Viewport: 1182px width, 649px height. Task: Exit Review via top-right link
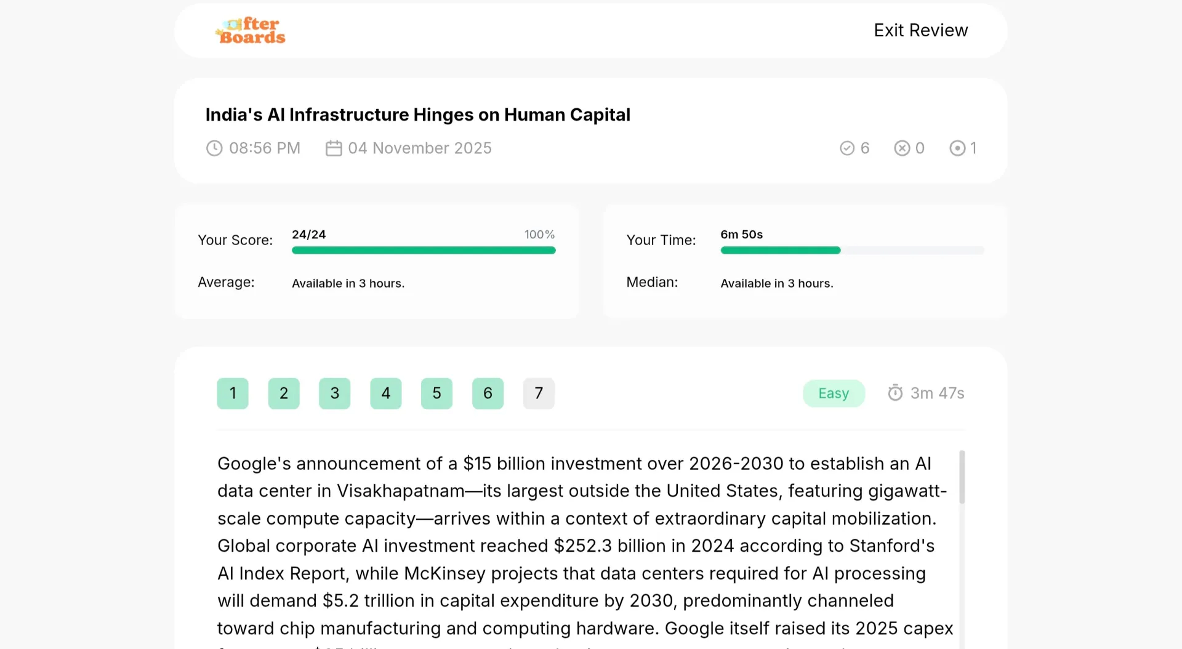(920, 30)
